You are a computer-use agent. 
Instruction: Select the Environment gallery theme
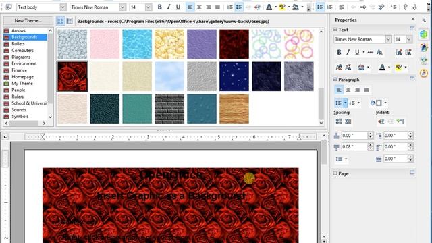pyautogui.click(x=24, y=63)
